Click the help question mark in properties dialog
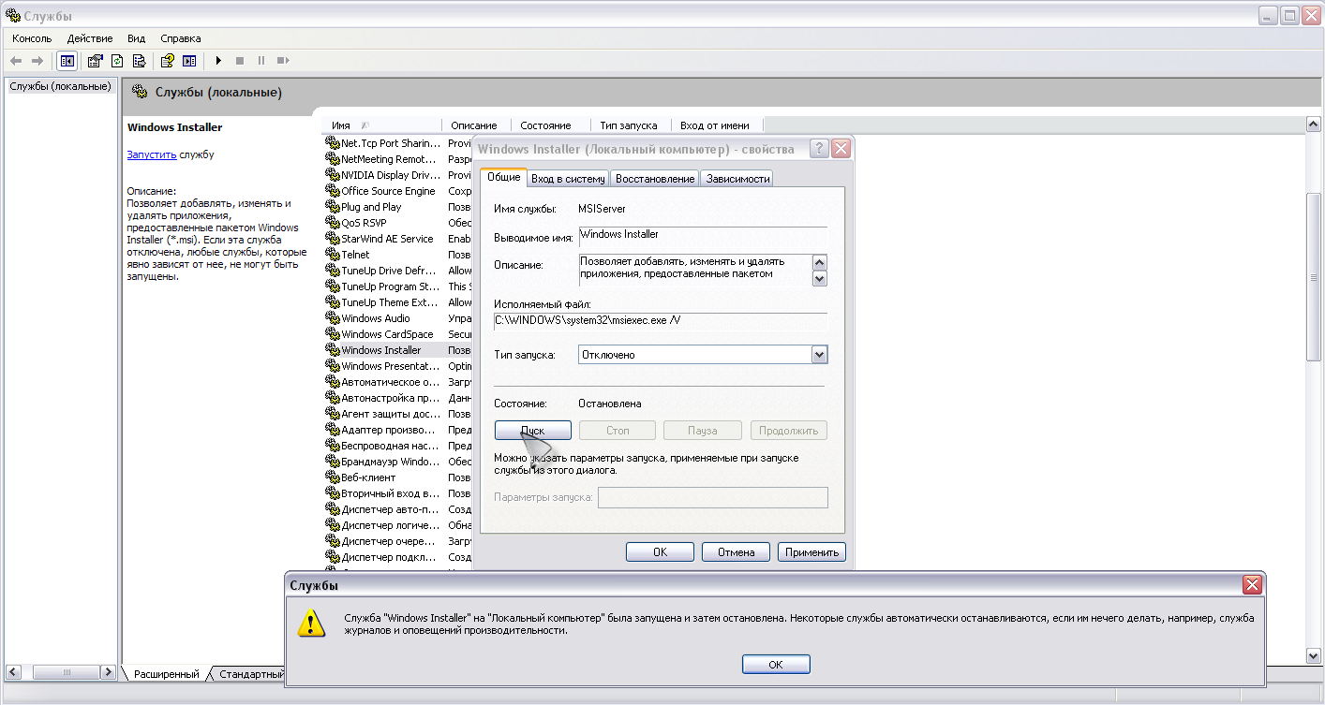Image resolution: width=1325 pixels, height=705 pixels. (x=819, y=149)
